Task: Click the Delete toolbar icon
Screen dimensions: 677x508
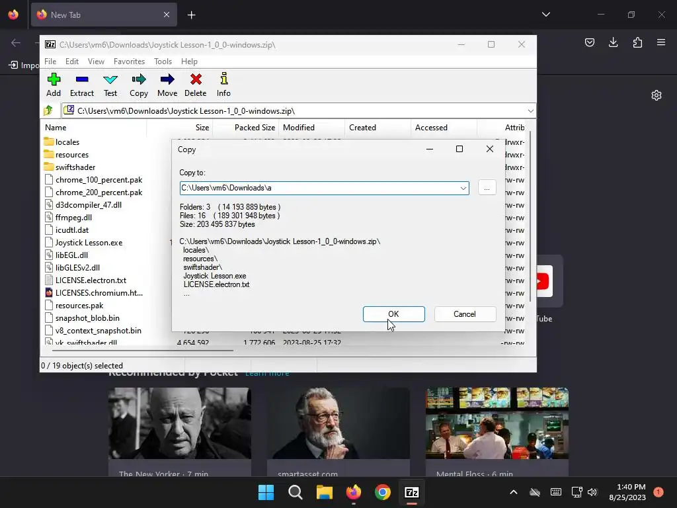Action: pyautogui.click(x=196, y=85)
